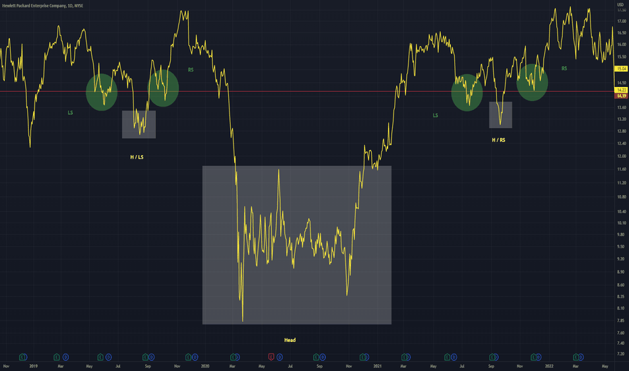The width and height of the screenshot is (629, 371).
Task: Click the 7.20 price axis label
Action: [x=621, y=353]
